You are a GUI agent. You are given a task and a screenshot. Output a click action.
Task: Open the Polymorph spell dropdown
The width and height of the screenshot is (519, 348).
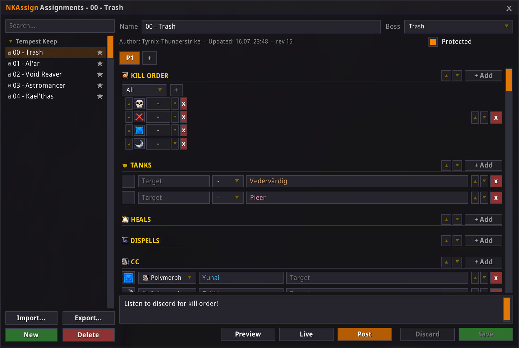point(167,278)
